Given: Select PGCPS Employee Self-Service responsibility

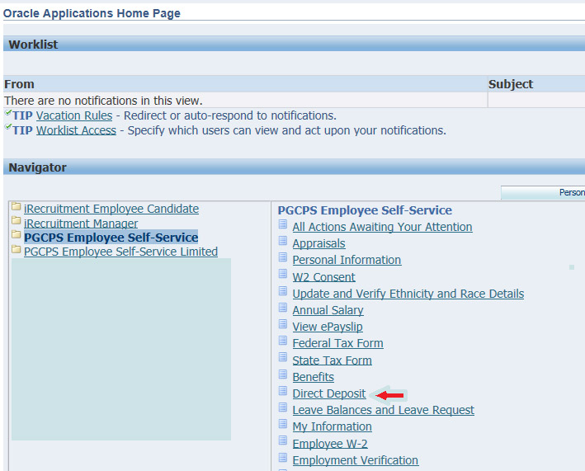Looking at the screenshot, I should pos(111,238).
